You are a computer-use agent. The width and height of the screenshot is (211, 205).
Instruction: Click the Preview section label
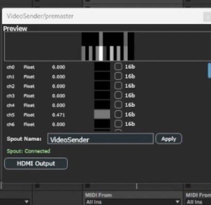[x=15, y=29]
